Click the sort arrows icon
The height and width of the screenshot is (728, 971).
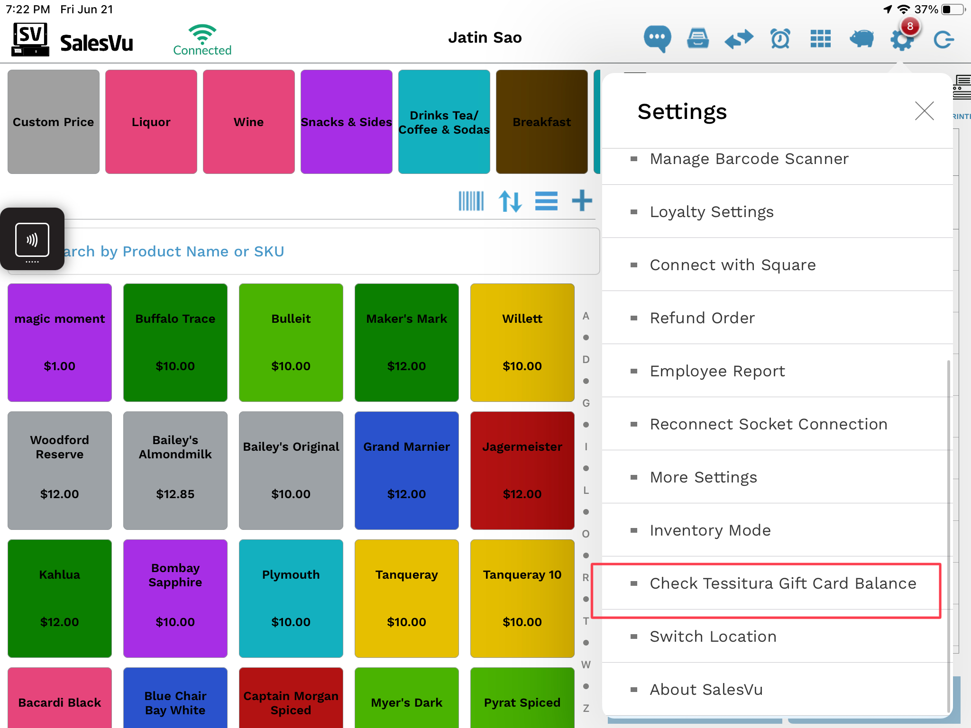tap(510, 201)
